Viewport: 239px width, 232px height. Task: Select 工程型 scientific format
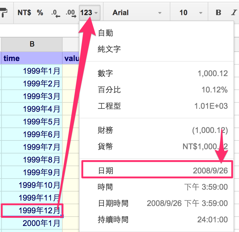(157, 106)
